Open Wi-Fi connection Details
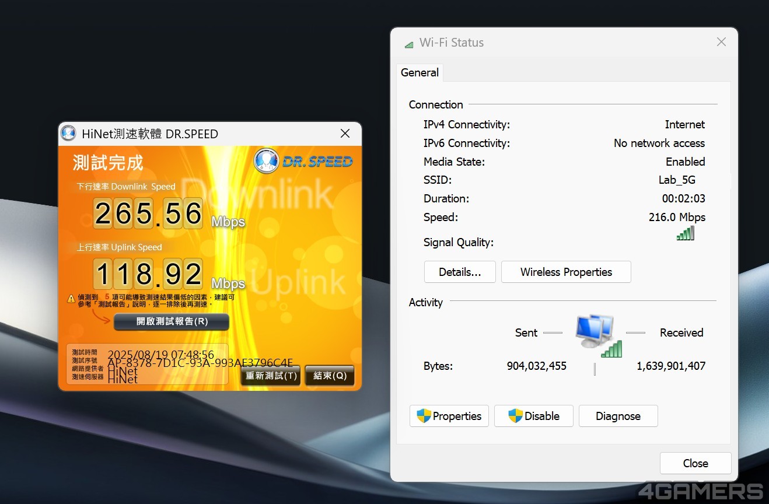769x504 pixels. [x=460, y=272]
